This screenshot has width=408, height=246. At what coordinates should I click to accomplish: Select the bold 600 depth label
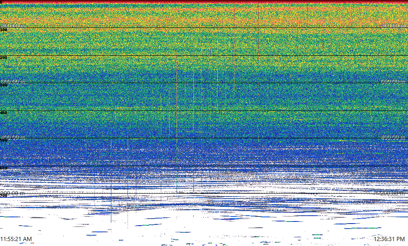(x=4, y=168)
